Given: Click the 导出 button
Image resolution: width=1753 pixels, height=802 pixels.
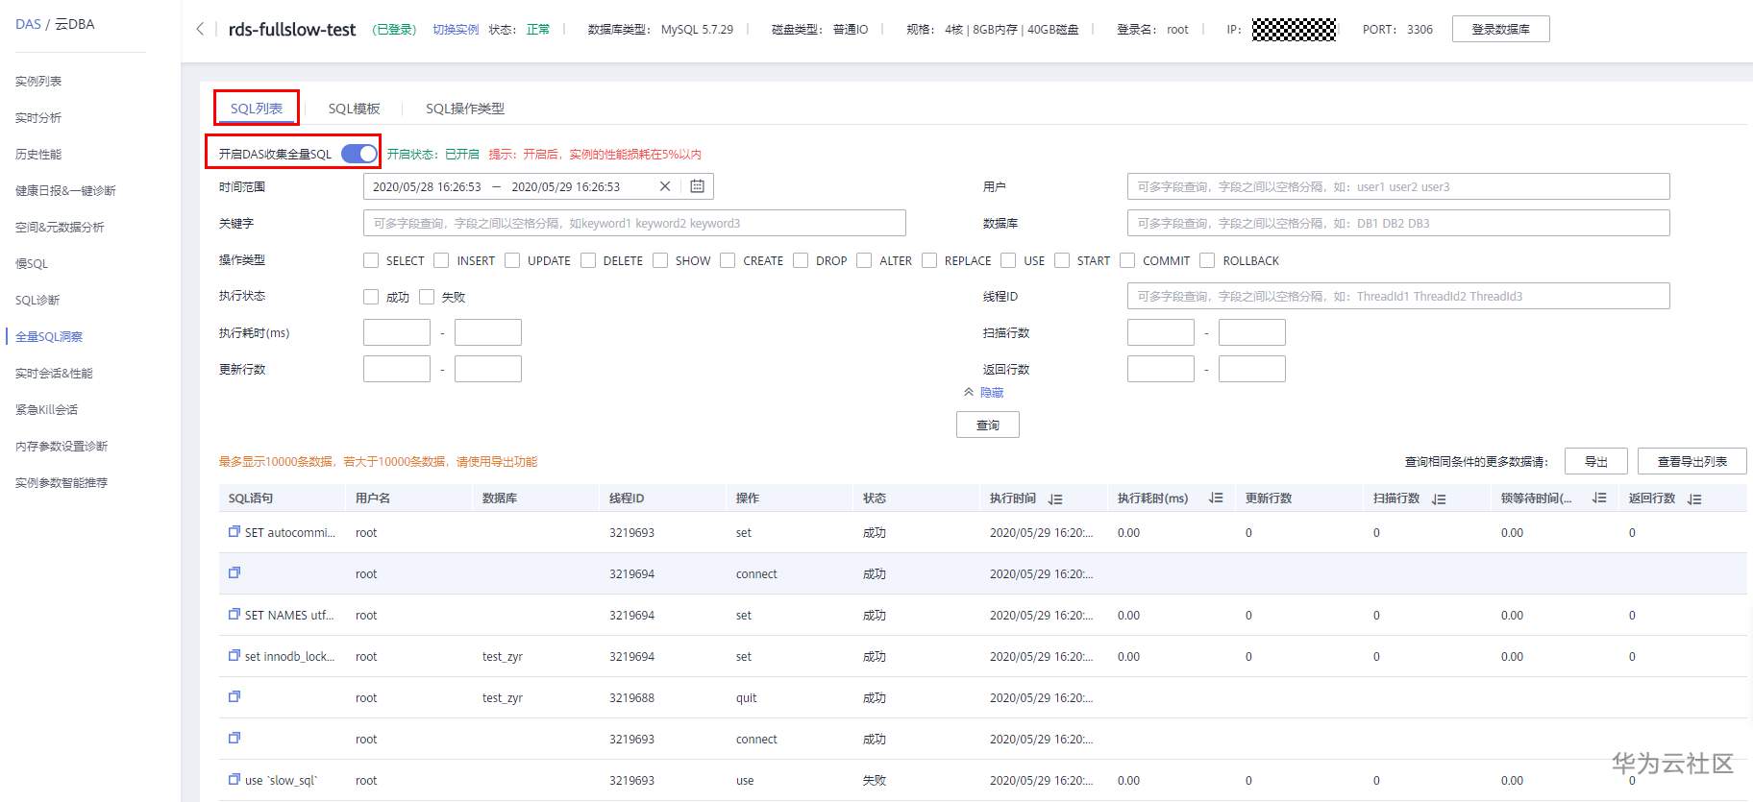Looking at the screenshot, I should pos(1596,462).
